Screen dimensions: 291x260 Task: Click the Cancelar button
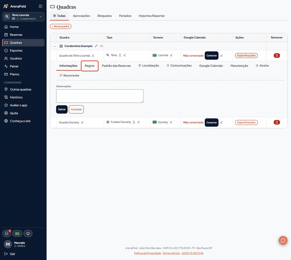click(x=76, y=109)
